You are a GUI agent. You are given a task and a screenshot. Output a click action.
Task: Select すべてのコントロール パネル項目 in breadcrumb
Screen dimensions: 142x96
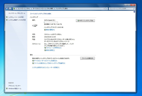click(x=43, y=9)
